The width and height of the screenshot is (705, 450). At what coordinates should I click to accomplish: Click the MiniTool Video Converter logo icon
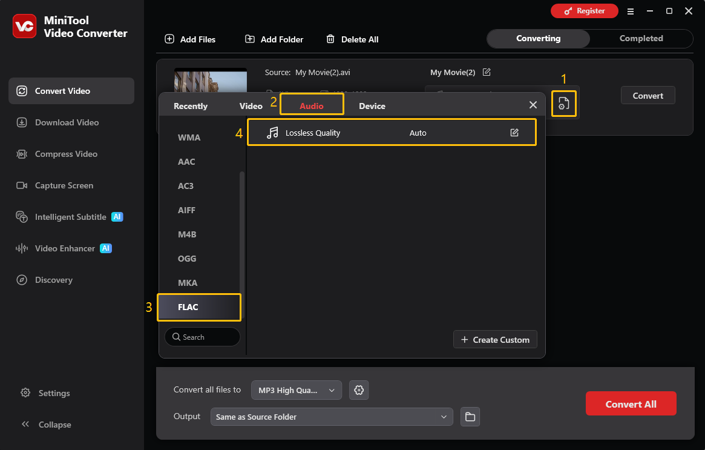24,26
